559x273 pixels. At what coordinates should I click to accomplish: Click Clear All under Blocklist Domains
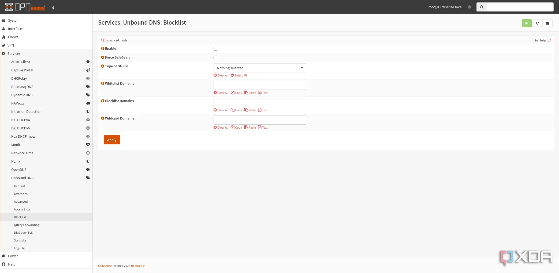(x=221, y=110)
